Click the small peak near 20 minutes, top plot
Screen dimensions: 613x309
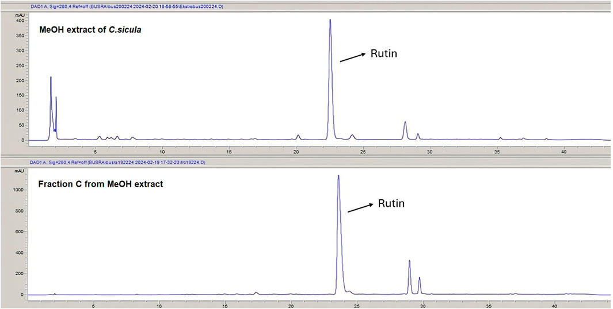(x=298, y=137)
